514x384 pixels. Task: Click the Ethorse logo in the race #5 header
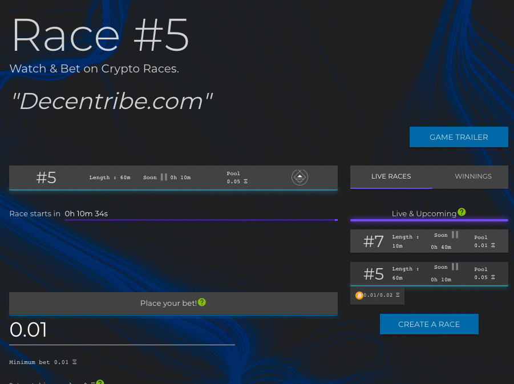point(300,177)
